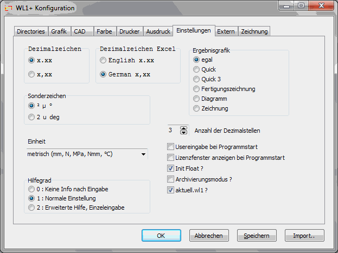
Task: Open the Farbe tab
Action: tap(104, 31)
